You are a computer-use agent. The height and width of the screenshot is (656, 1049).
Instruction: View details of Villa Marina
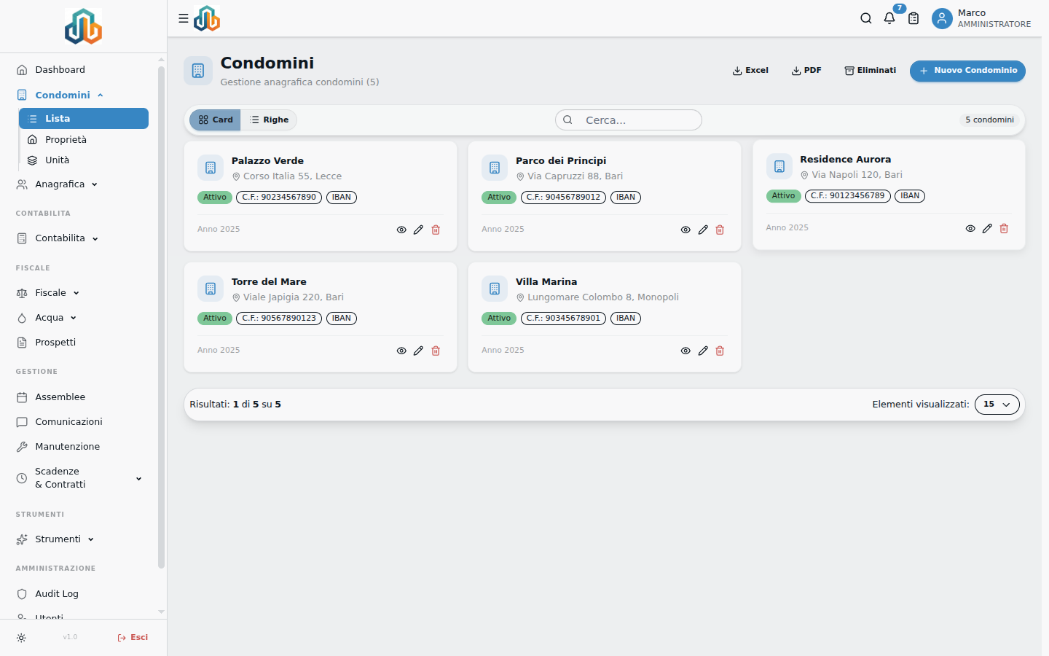coord(685,351)
